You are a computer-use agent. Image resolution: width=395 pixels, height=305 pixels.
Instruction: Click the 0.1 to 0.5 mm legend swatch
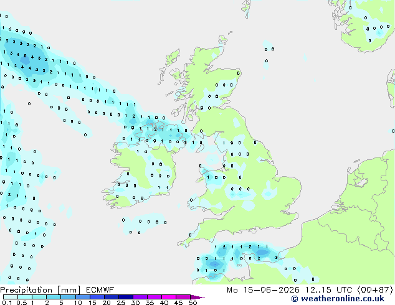[11, 297]
